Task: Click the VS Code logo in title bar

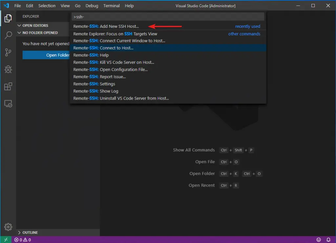Action: (7, 6)
